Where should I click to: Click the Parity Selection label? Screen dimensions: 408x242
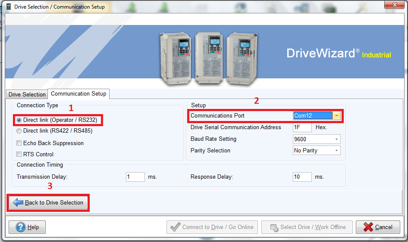tap(210, 151)
